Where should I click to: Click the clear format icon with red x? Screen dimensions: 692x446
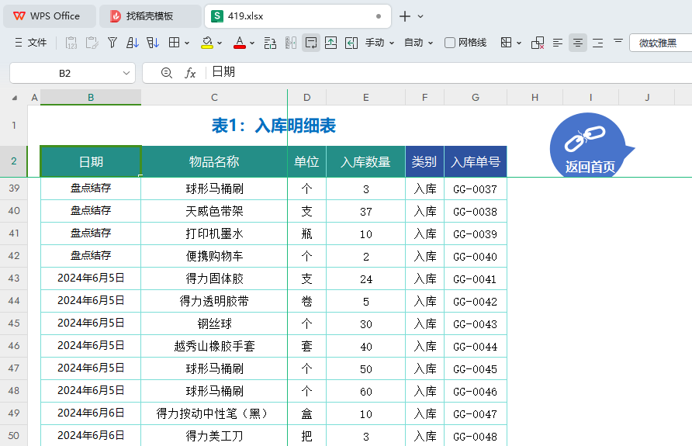coord(538,43)
